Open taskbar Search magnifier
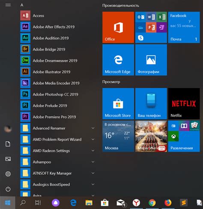This screenshot has height=209, width=203. tap(23, 203)
